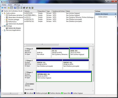Sort by the Disposition column header
The image size is (118, 98).
coord(42,11)
